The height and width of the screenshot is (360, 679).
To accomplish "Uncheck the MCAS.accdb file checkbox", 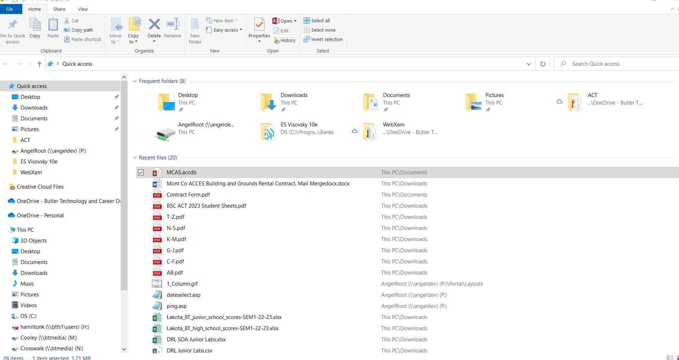I will [141, 172].
